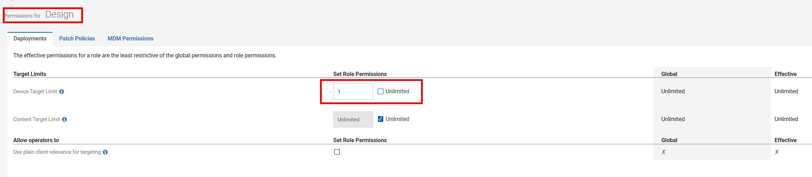Click the Global X mark for client relevance
This screenshot has width=812, height=177.
pos(663,152)
